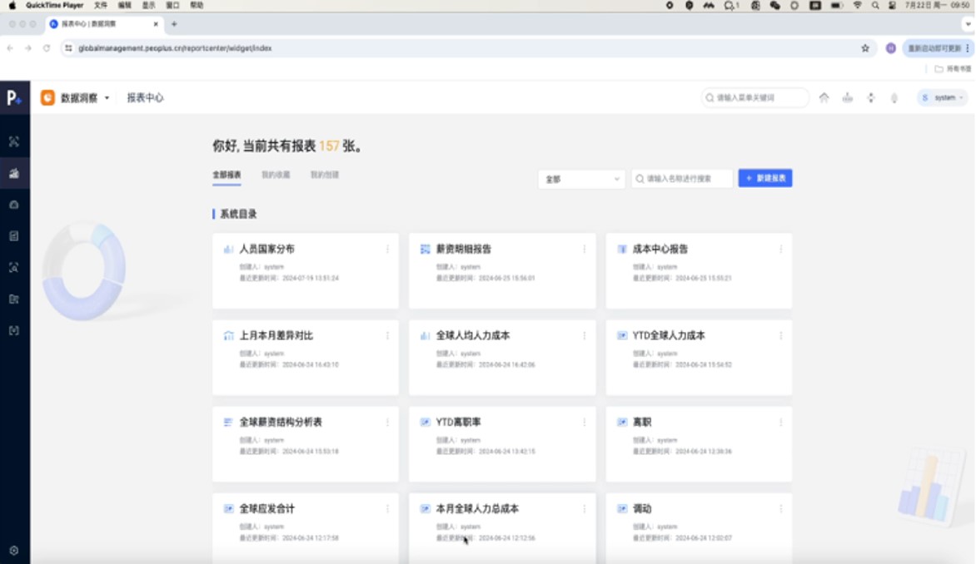
Task: Expand the 数据洞察 module dropdown arrow
Action: pyautogui.click(x=107, y=98)
